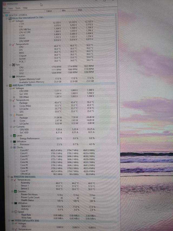Viewport: 173px width, 231px height.
Task: Click the Fans icon in the tree
Action: pyautogui.click(x=14, y=65)
